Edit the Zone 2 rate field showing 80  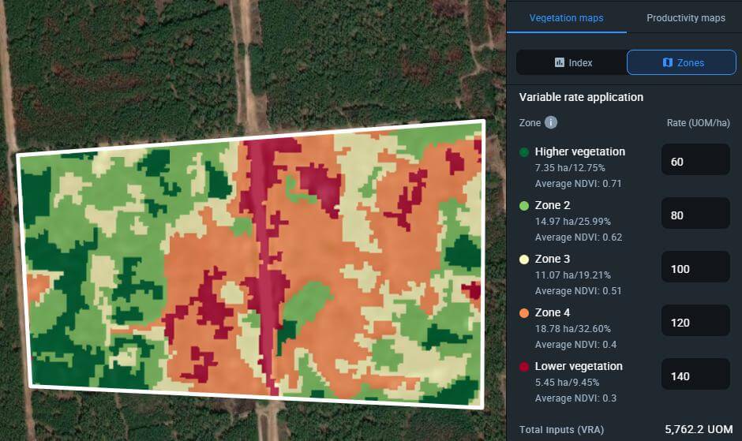click(x=695, y=215)
